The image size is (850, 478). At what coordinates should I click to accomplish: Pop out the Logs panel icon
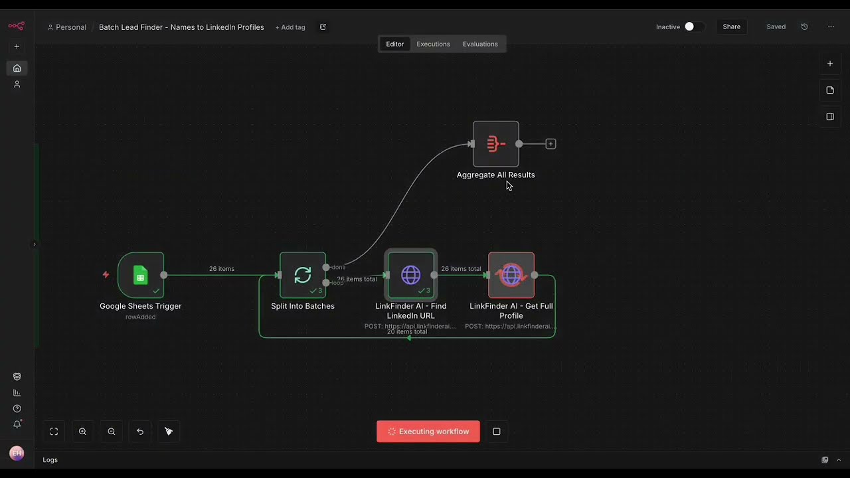825,459
